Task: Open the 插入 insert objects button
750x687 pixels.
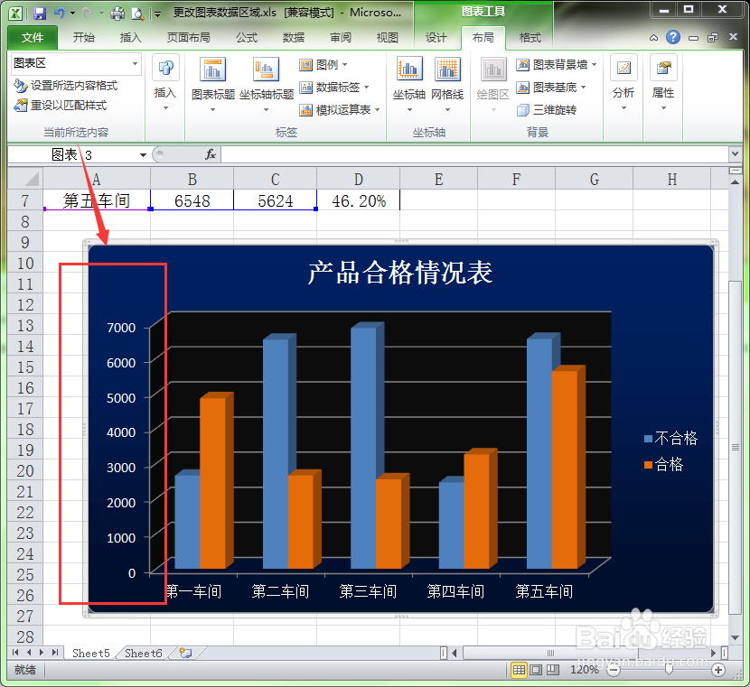Action: pos(165,82)
